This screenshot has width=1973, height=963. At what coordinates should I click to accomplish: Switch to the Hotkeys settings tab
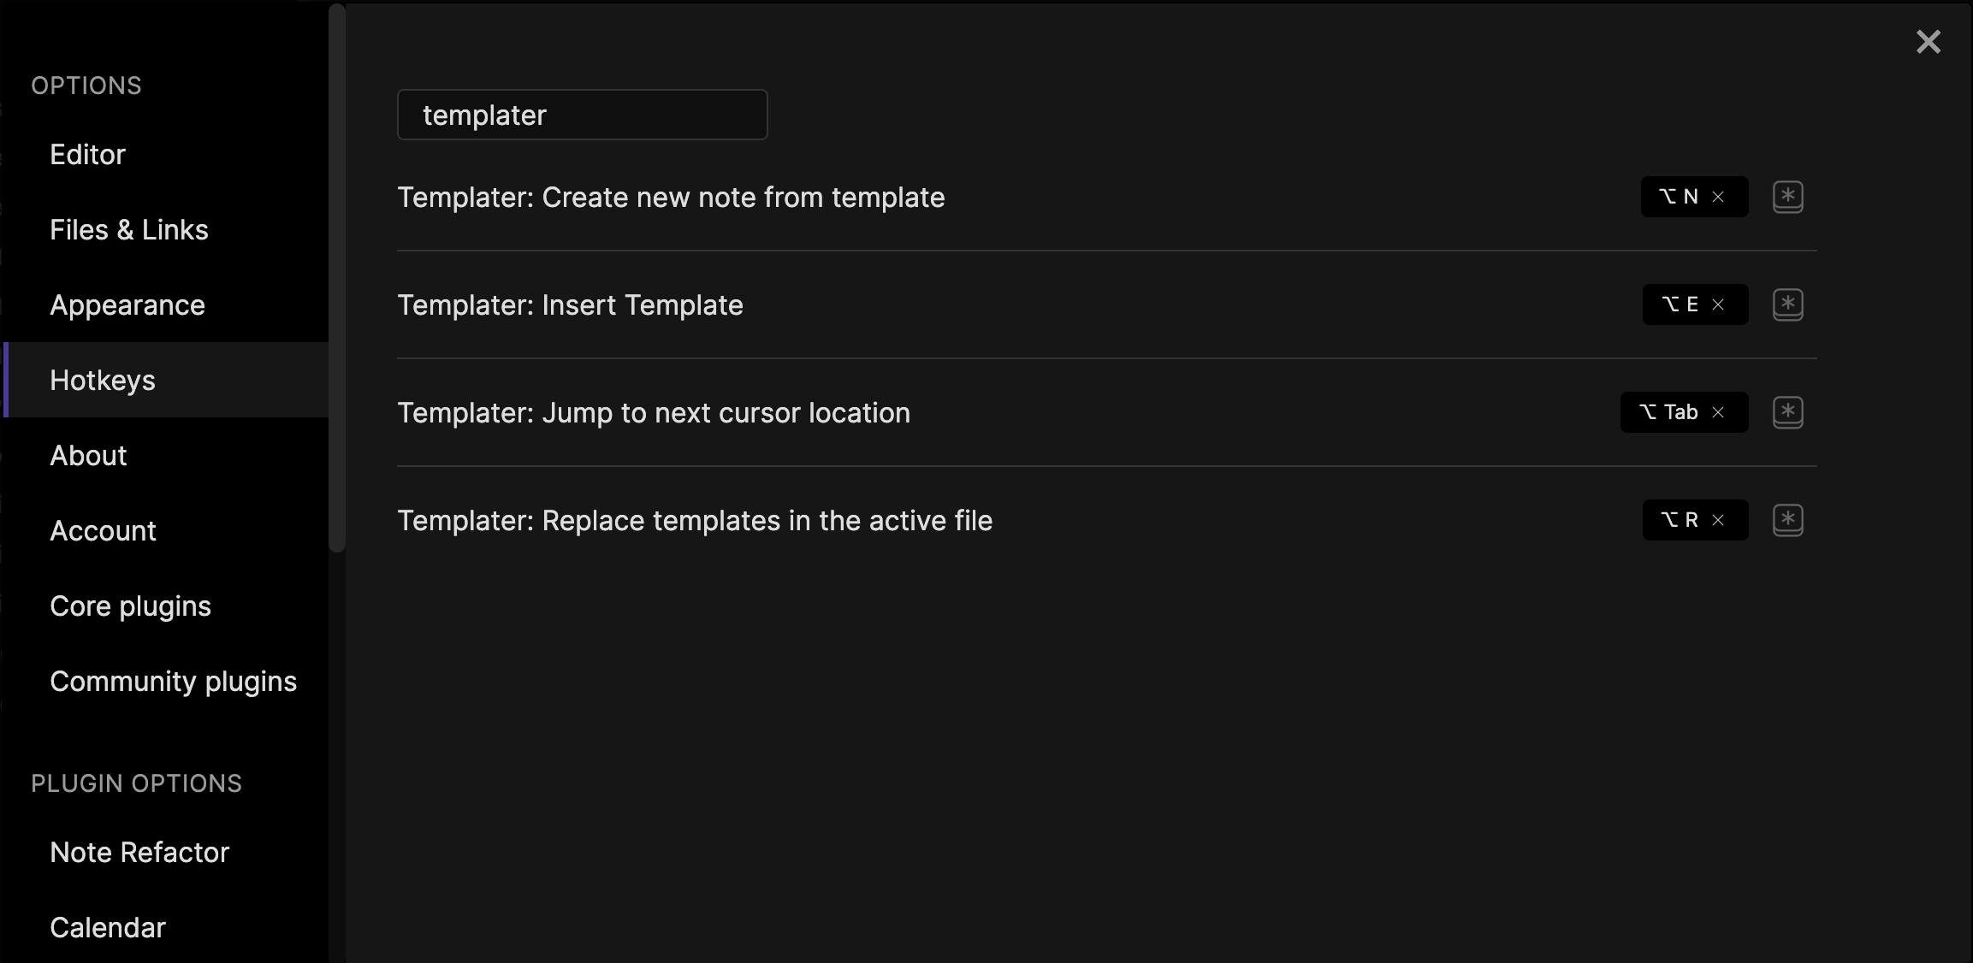tap(103, 380)
